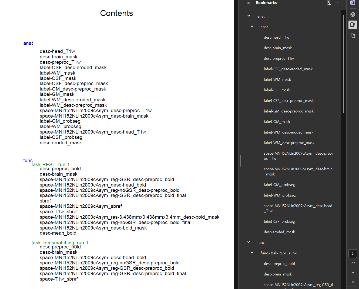Collapse the top-level anat bookmark
Image resolution: width=359 pixels, height=289 pixels.
tap(249, 16)
